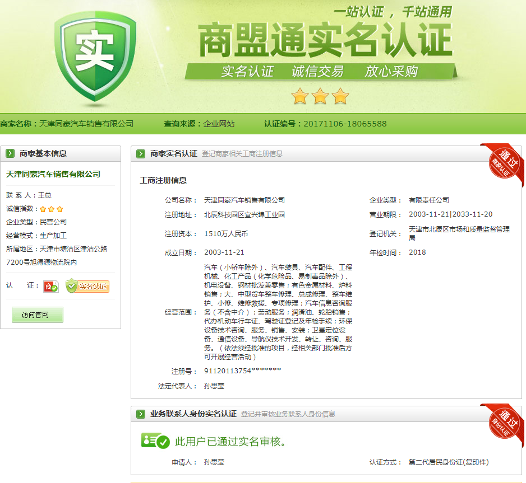This screenshot has height=483, width=526.
Task: Click the contact line 联系人：王总
Action: pos(29,195)
